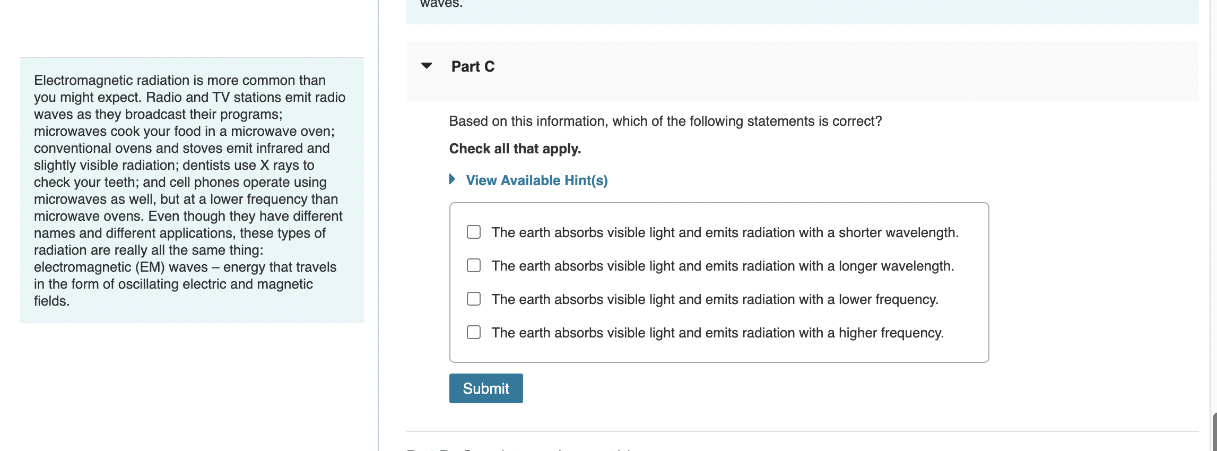Click the page scrollbar on the right edge
The height and width of the screenshot is (451, 1217).
(1214, 431)
